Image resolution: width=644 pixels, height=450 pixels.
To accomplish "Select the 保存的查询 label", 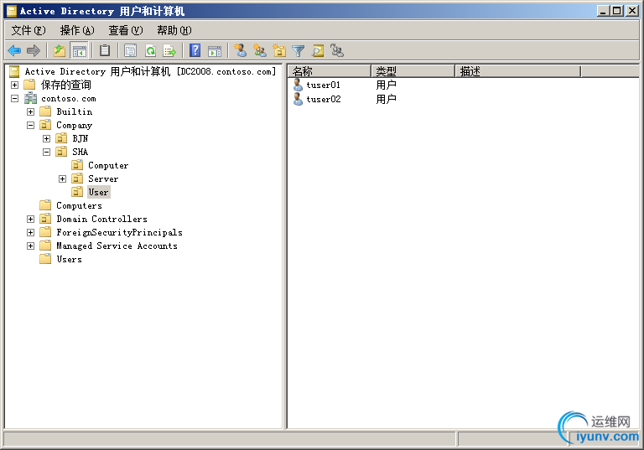I will [66, 85].
